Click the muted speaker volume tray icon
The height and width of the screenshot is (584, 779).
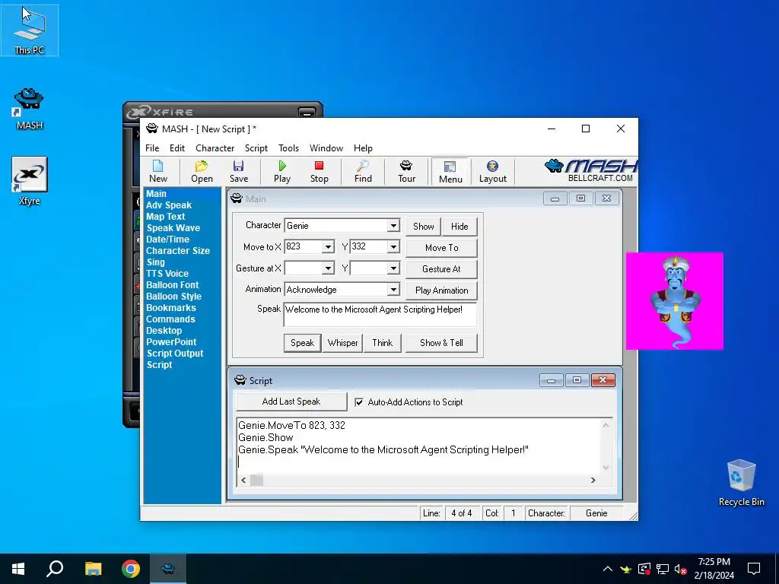point(680,569)
